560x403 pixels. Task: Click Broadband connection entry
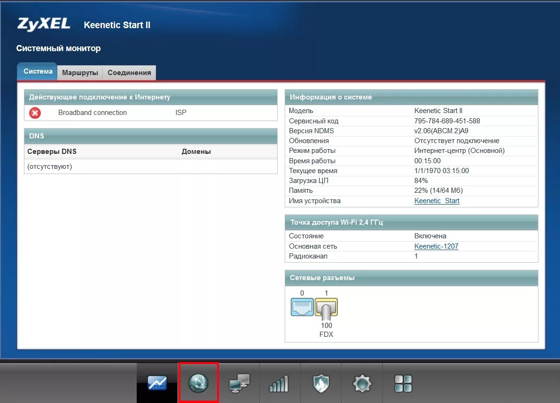point(93,112)
